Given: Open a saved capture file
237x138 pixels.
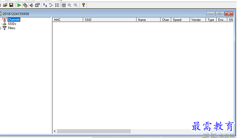Looking at the screenshot, I should [5, 5].
